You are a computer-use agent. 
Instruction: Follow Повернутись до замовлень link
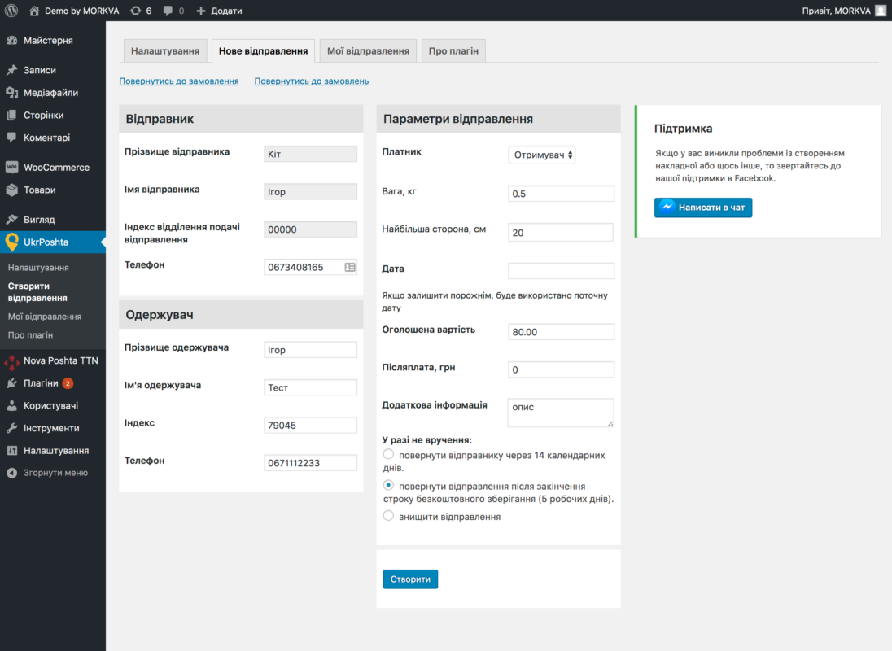pos(311,81)
